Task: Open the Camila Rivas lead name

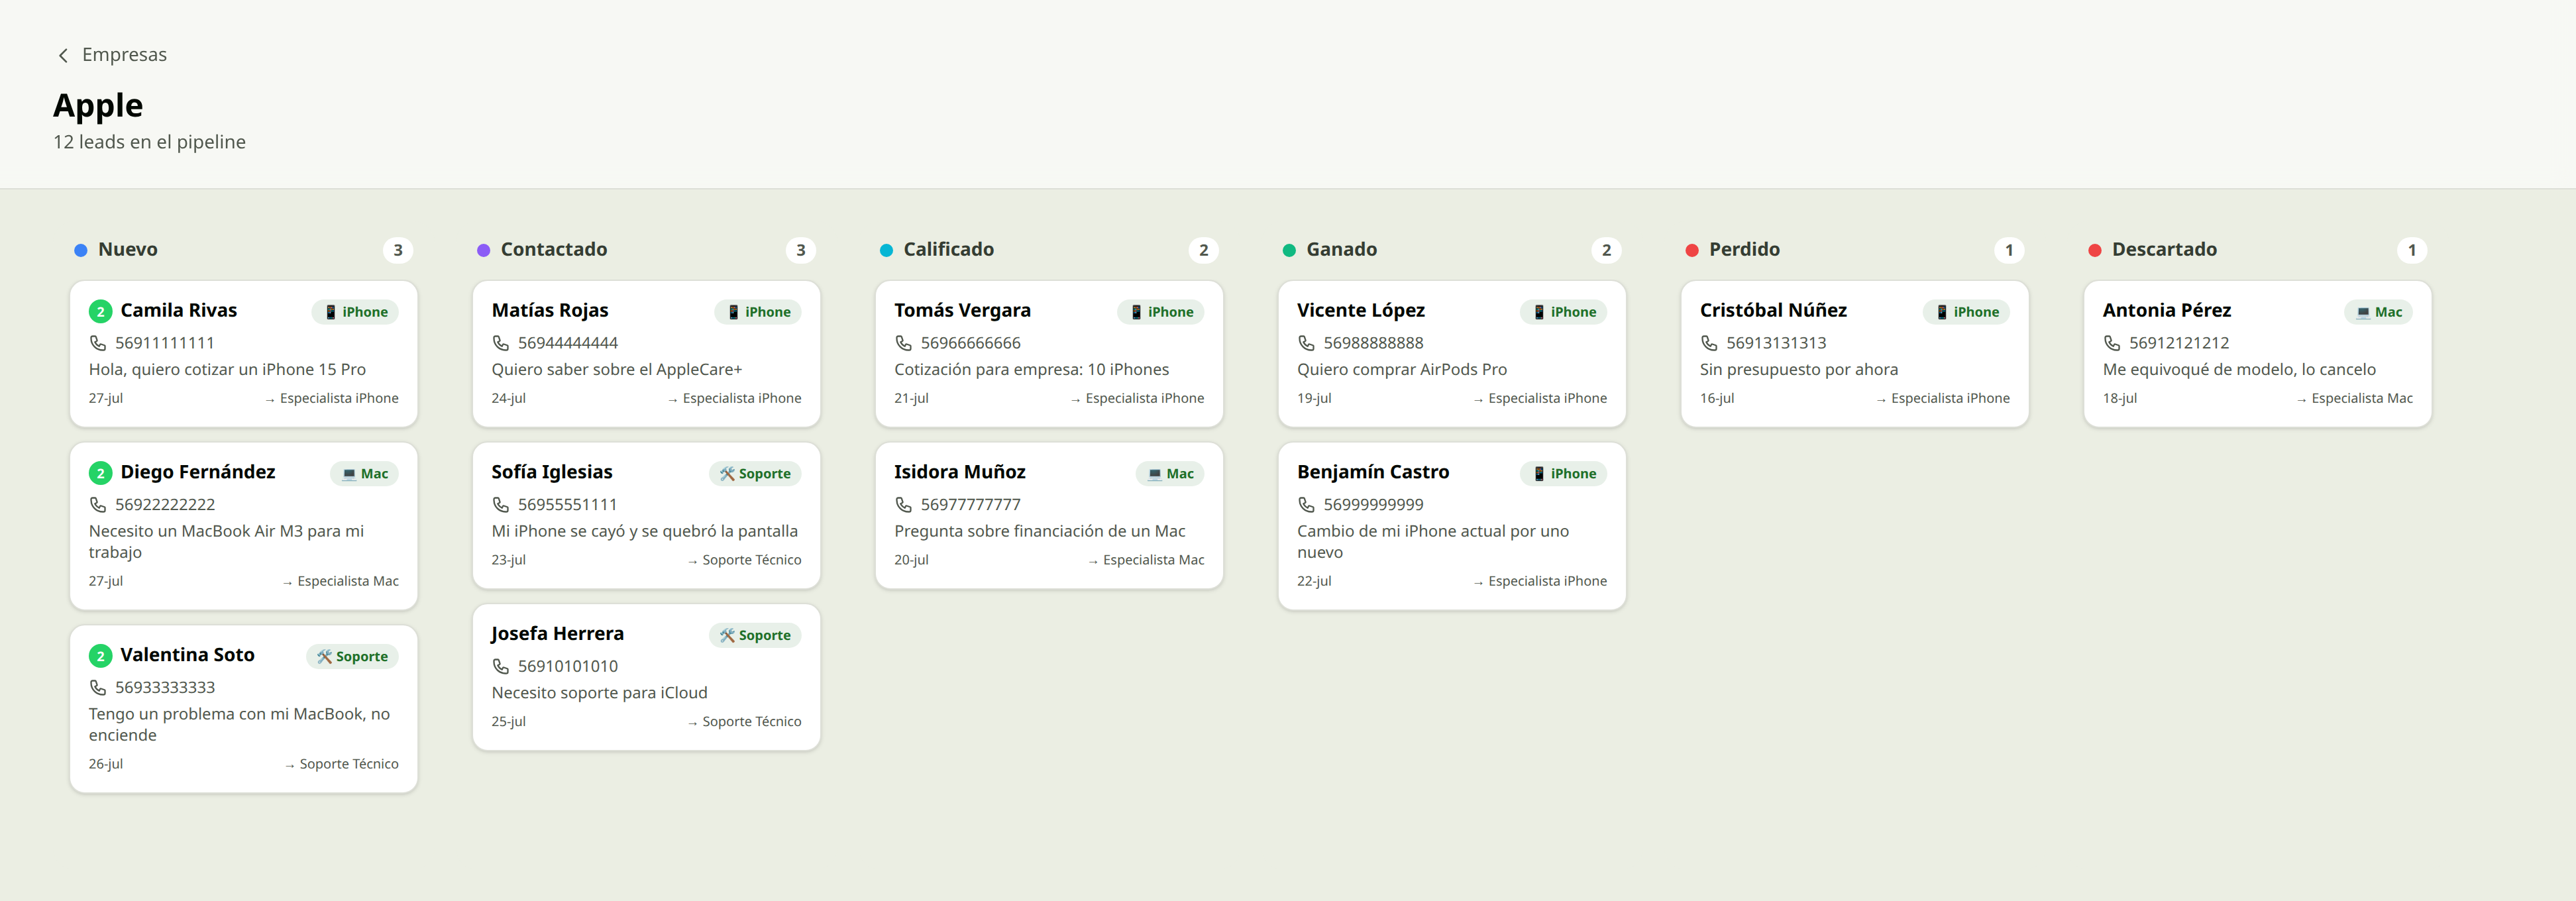Action: (x=179, y=311)
